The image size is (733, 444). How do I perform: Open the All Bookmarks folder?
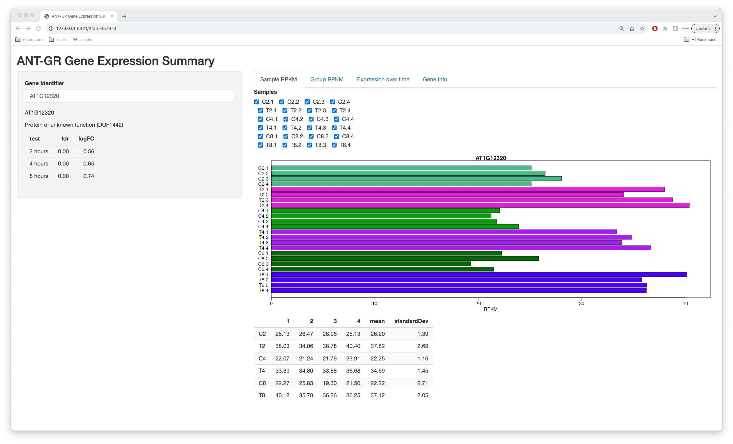click(700, 40)
